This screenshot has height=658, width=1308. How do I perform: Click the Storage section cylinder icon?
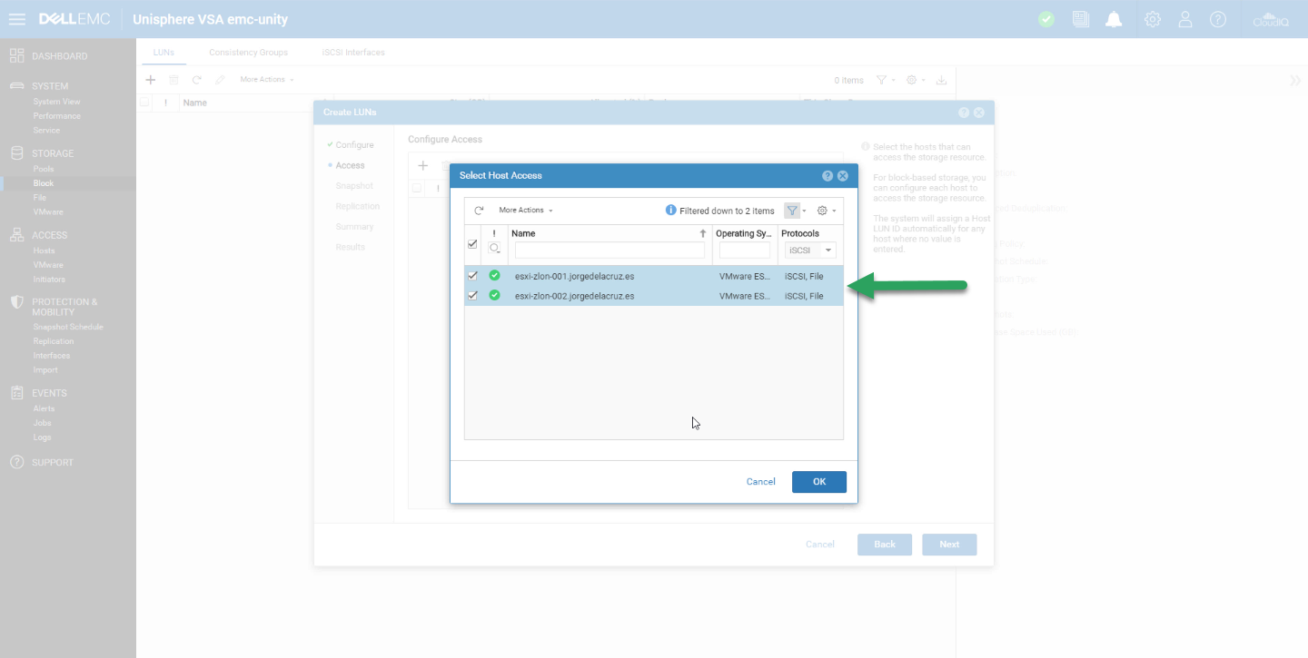point(16,153)
